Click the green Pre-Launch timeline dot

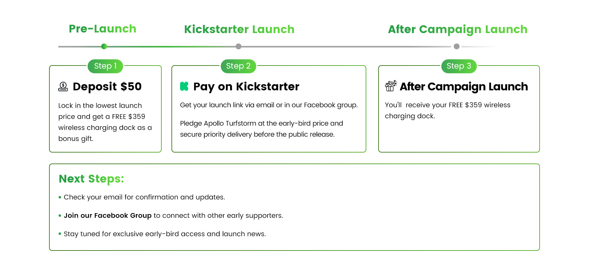(104, 47)
